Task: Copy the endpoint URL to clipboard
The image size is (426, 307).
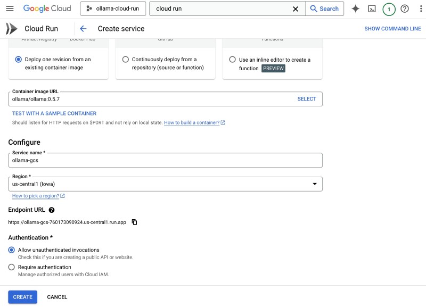Action: [x=135, y=222]
